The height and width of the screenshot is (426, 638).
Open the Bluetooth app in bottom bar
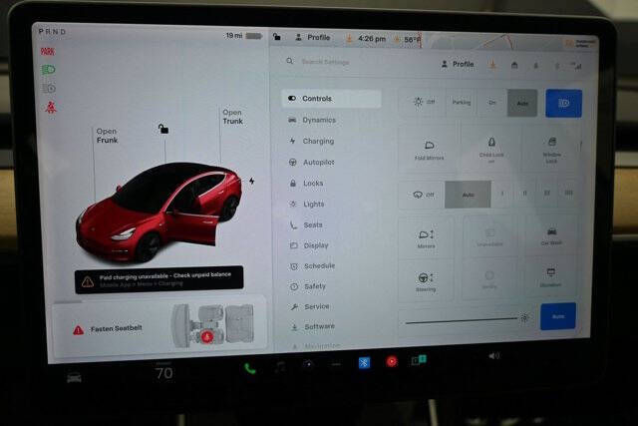click(364, 362)
